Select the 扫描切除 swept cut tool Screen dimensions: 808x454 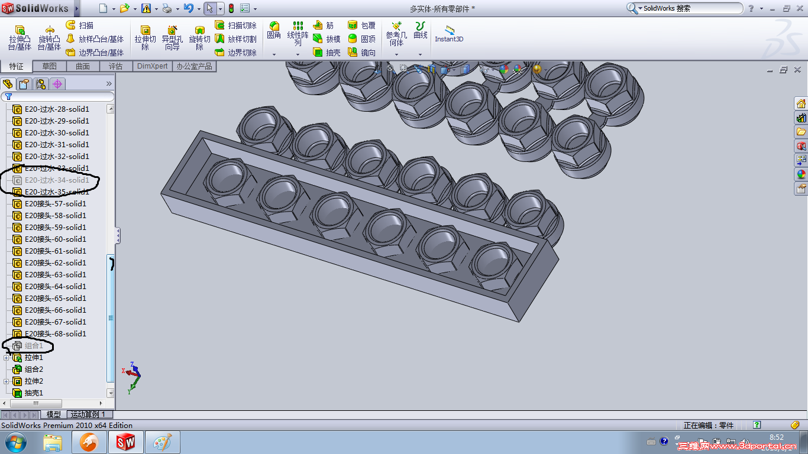(x=235, y=25)
